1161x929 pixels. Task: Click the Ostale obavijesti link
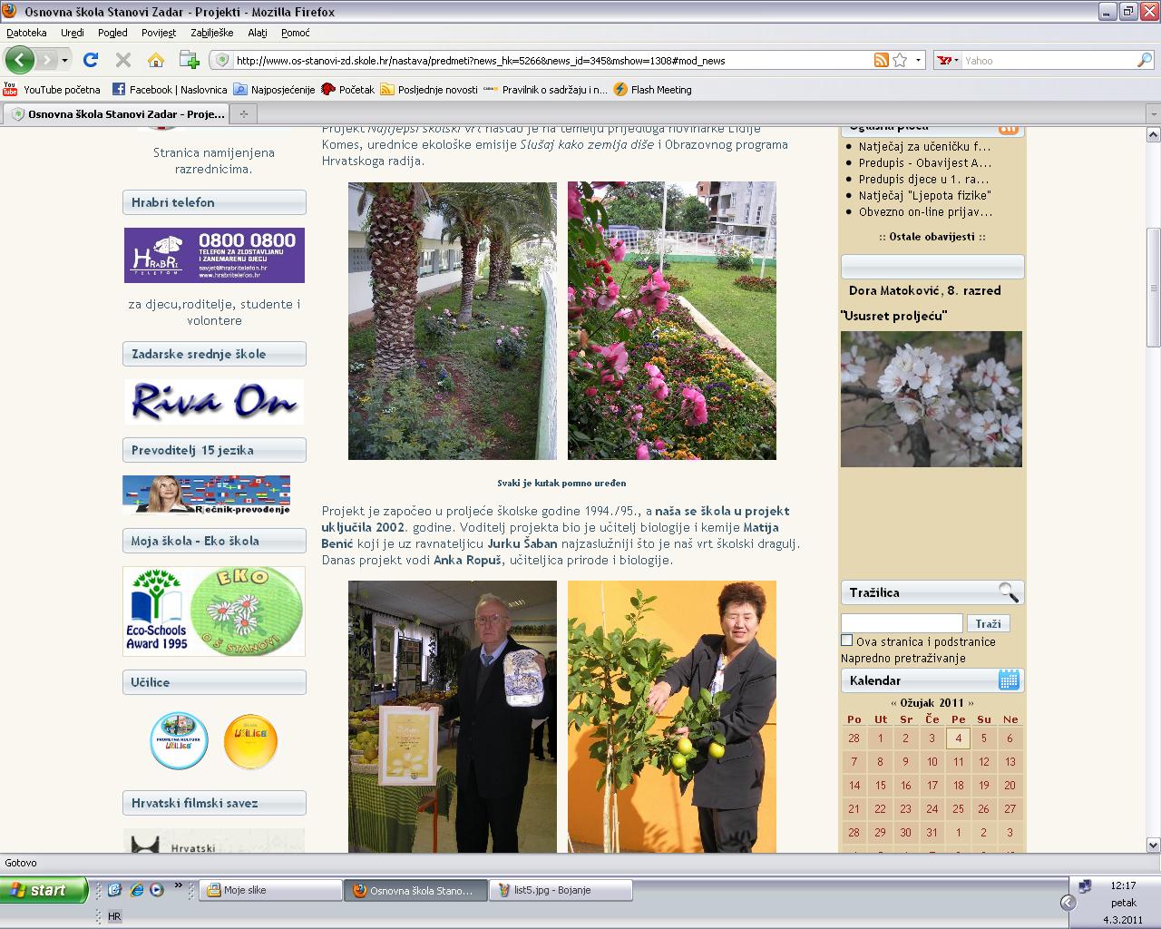932,237
